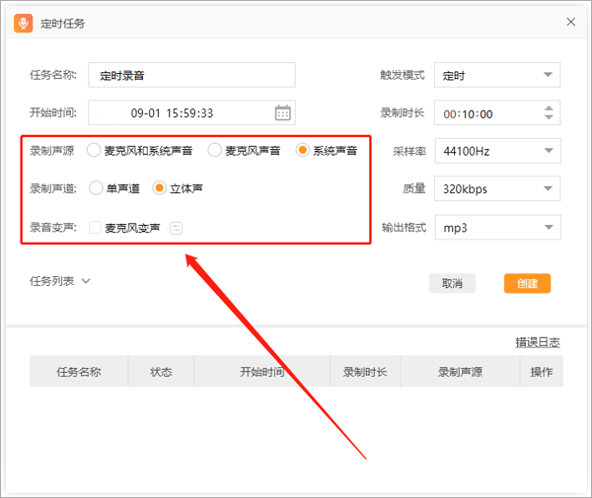Increase 录制时长 with up arrow
Viewport: 592px width, 498px height.
click(x=549, y=108)
